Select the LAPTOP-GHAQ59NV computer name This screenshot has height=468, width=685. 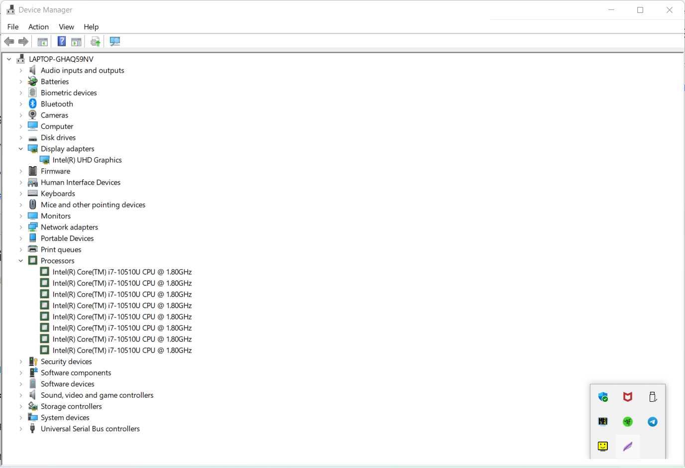61,59
